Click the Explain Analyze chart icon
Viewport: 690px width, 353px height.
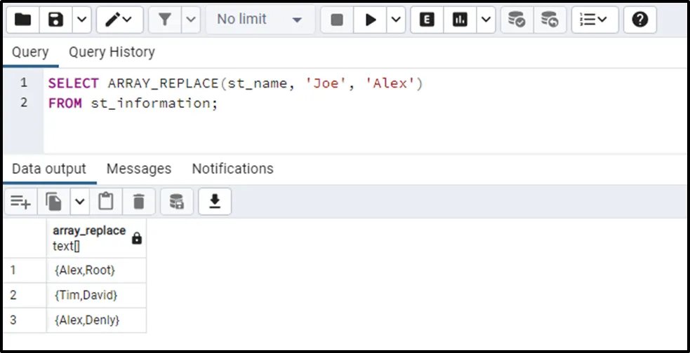(460, 20)
